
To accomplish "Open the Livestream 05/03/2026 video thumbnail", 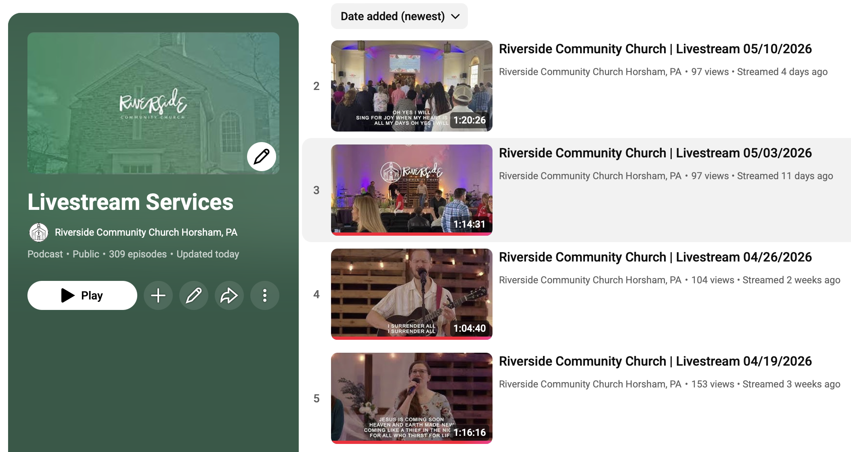I will pos(412,190).
